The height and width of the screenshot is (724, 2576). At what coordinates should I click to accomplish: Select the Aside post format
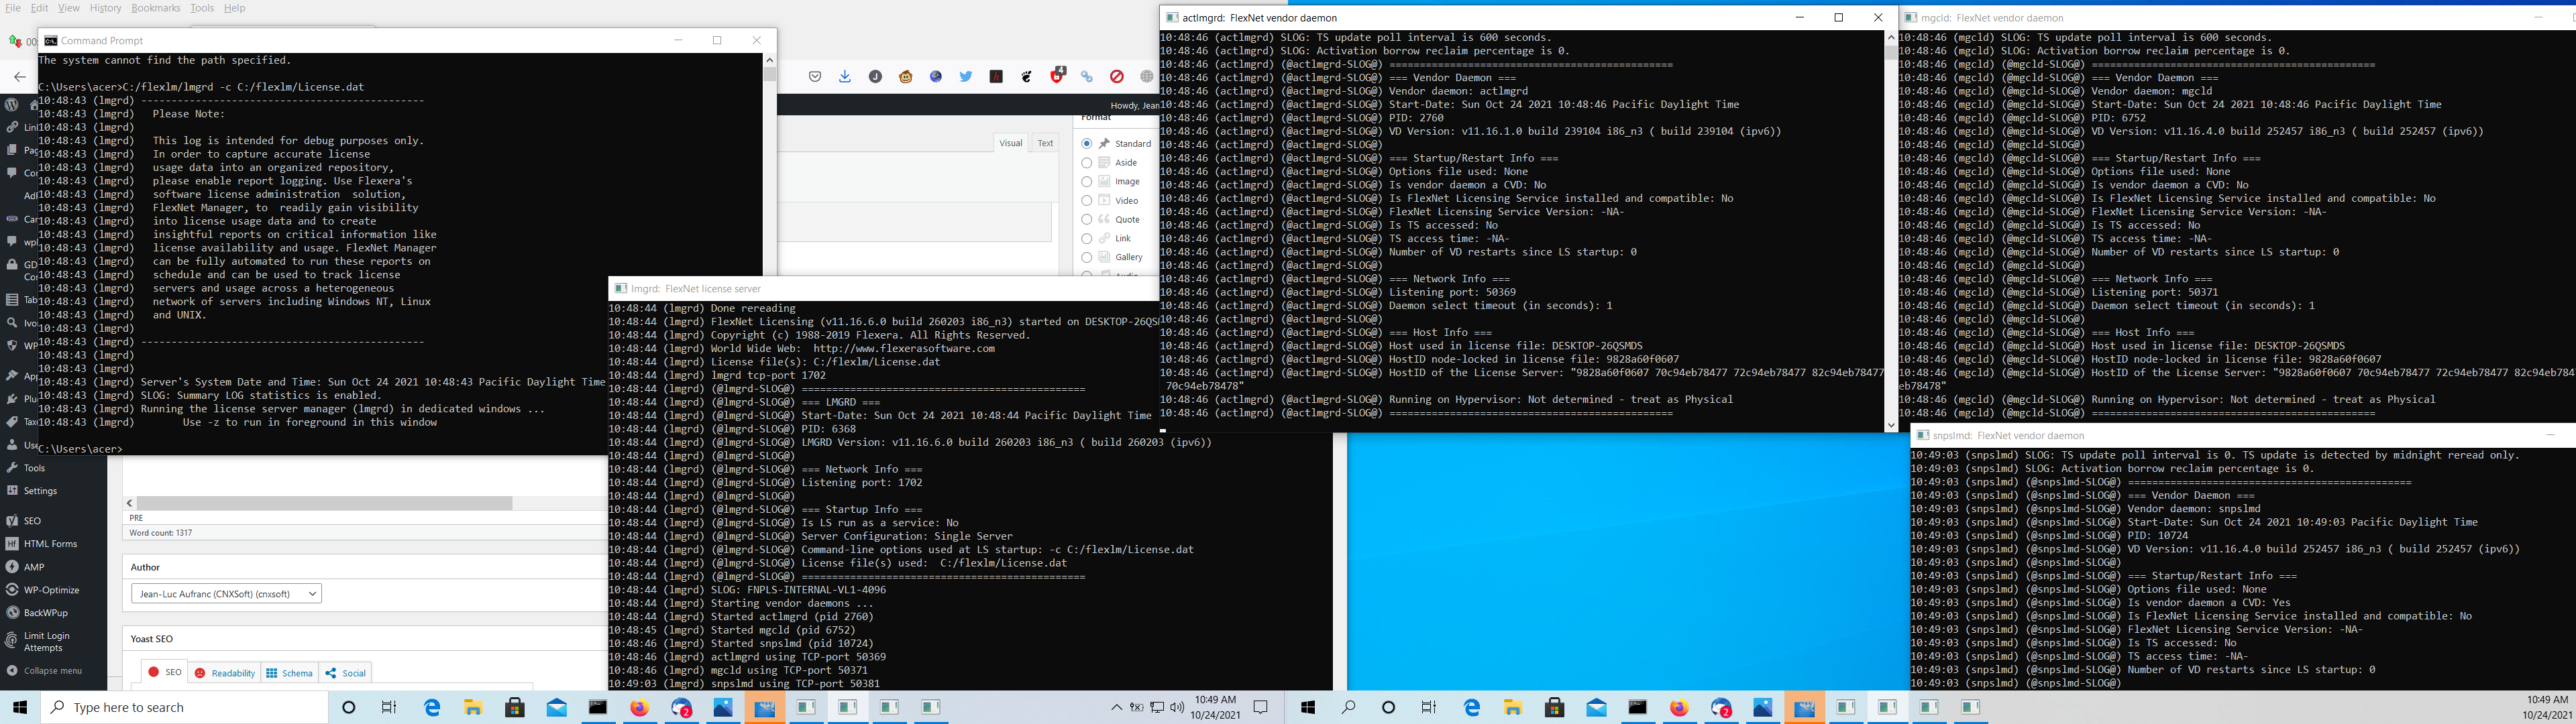coord(1086,162)
